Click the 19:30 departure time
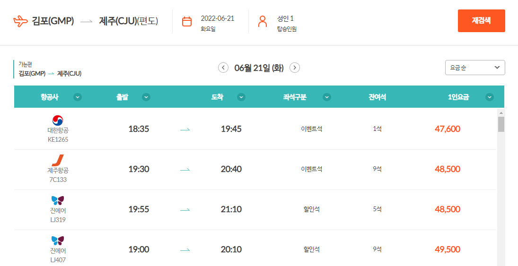The image size is (518, 266). tap(139, 169)
